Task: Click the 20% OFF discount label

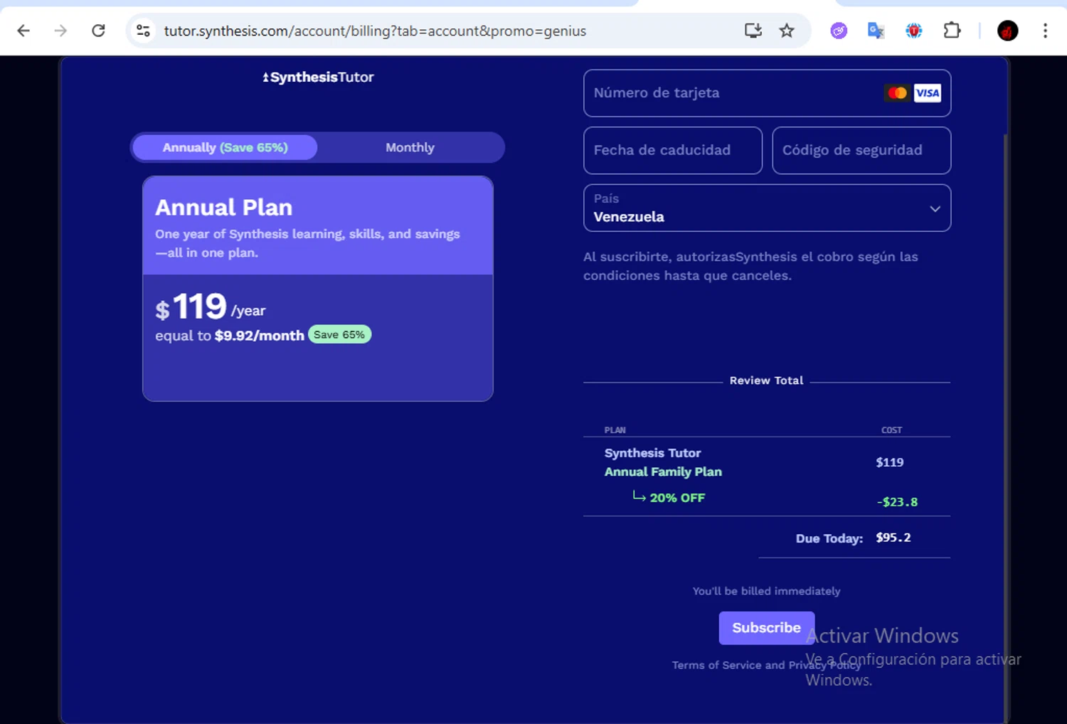Action: pos(676,498)
